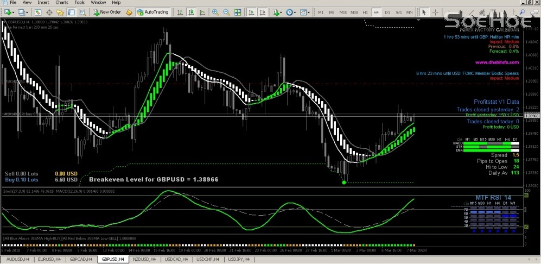541x264 pixels.
Task: Open the Charts menu
Action: point(61,3)
